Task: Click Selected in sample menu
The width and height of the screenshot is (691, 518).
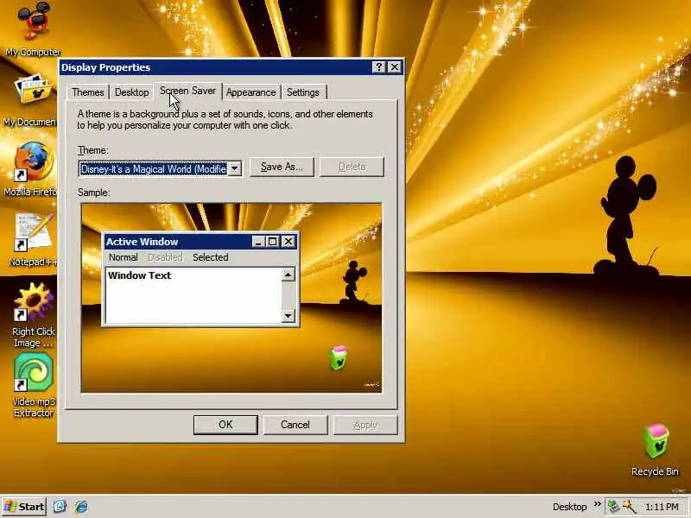Action: click(x=210, y=257)
